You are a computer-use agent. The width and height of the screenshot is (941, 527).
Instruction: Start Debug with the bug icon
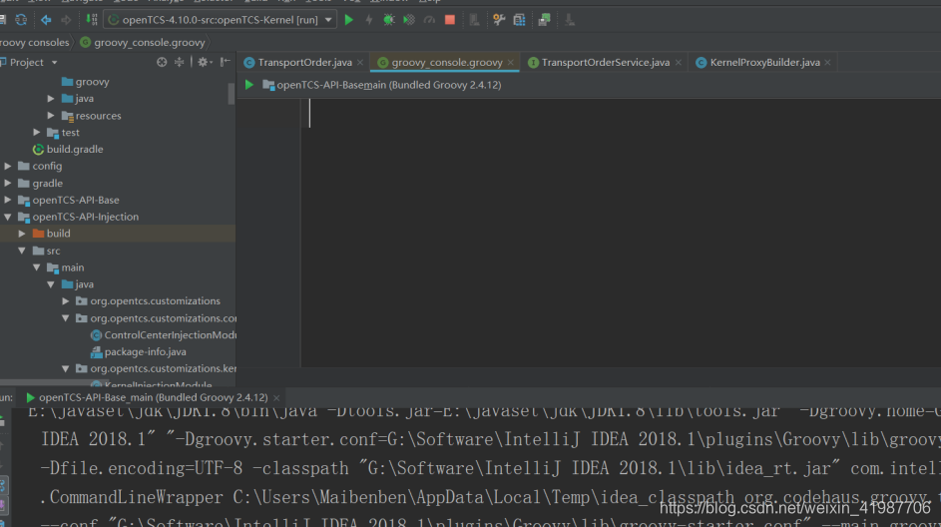(389, 20)
